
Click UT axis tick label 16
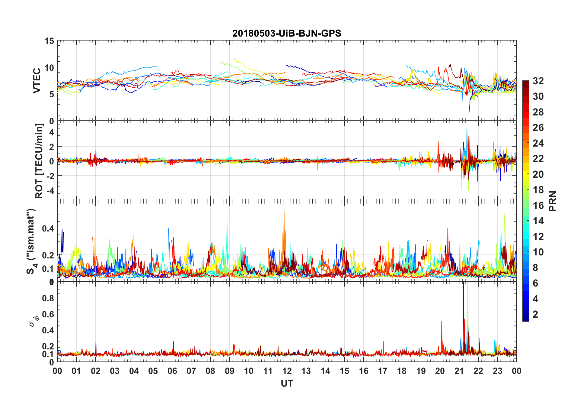point(364,371)
